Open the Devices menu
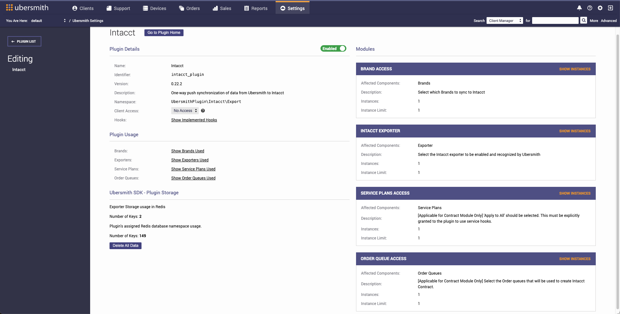620x314 pixels. pyautogui.click(x=155, y=8)
